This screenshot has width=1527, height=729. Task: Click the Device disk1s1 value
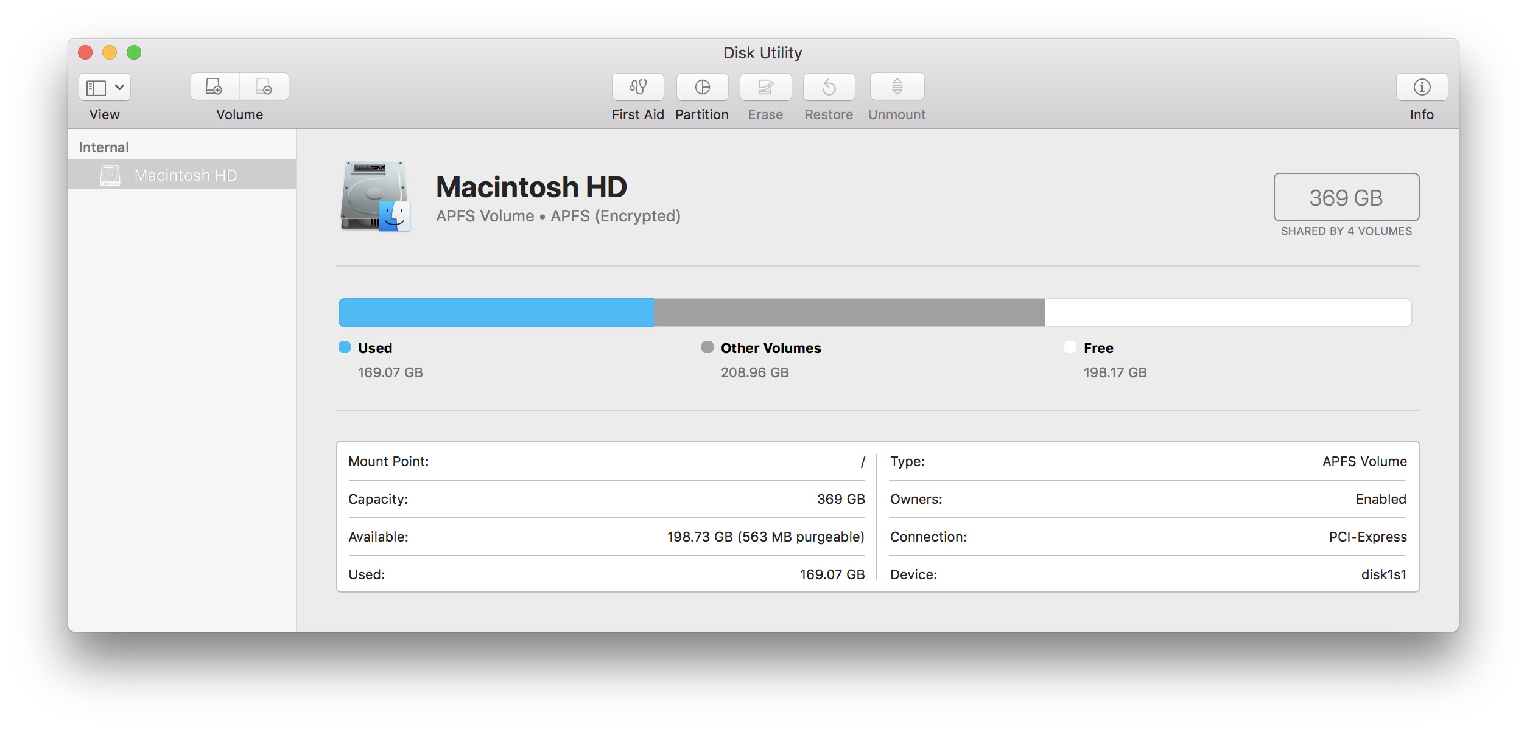coord(1384,574)
